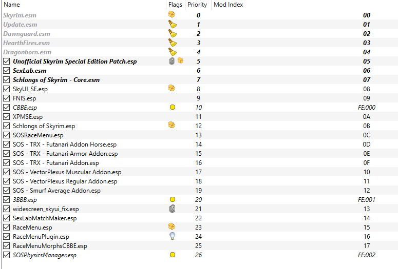Toggle SOS - VectorPlexus Muscular Addon.esp checkbox
The width and height of the screenshot is (398, 269).
pos(7,172)
